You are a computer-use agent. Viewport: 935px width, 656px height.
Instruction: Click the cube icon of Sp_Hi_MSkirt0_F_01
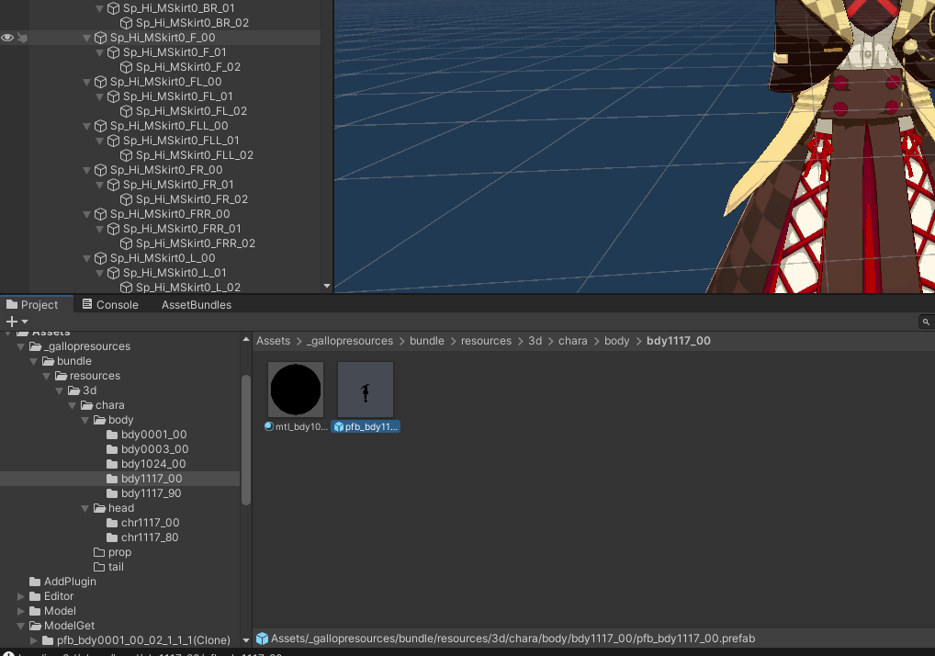coord(113,52)
